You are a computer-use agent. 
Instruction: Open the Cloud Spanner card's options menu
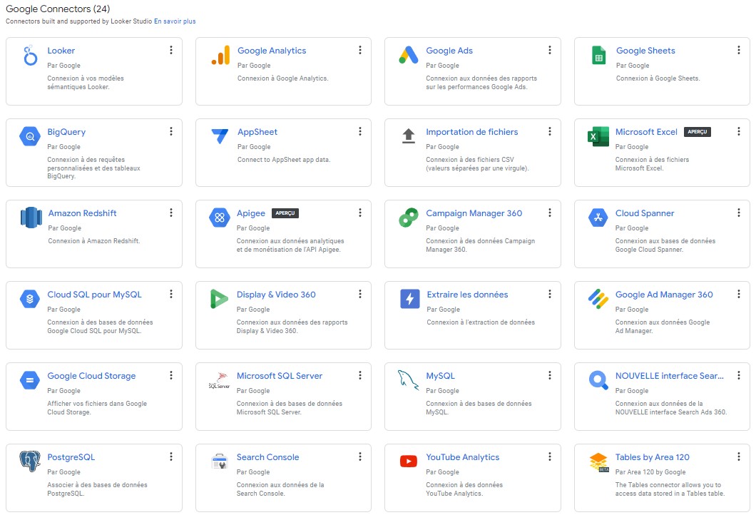pos(739,213)
